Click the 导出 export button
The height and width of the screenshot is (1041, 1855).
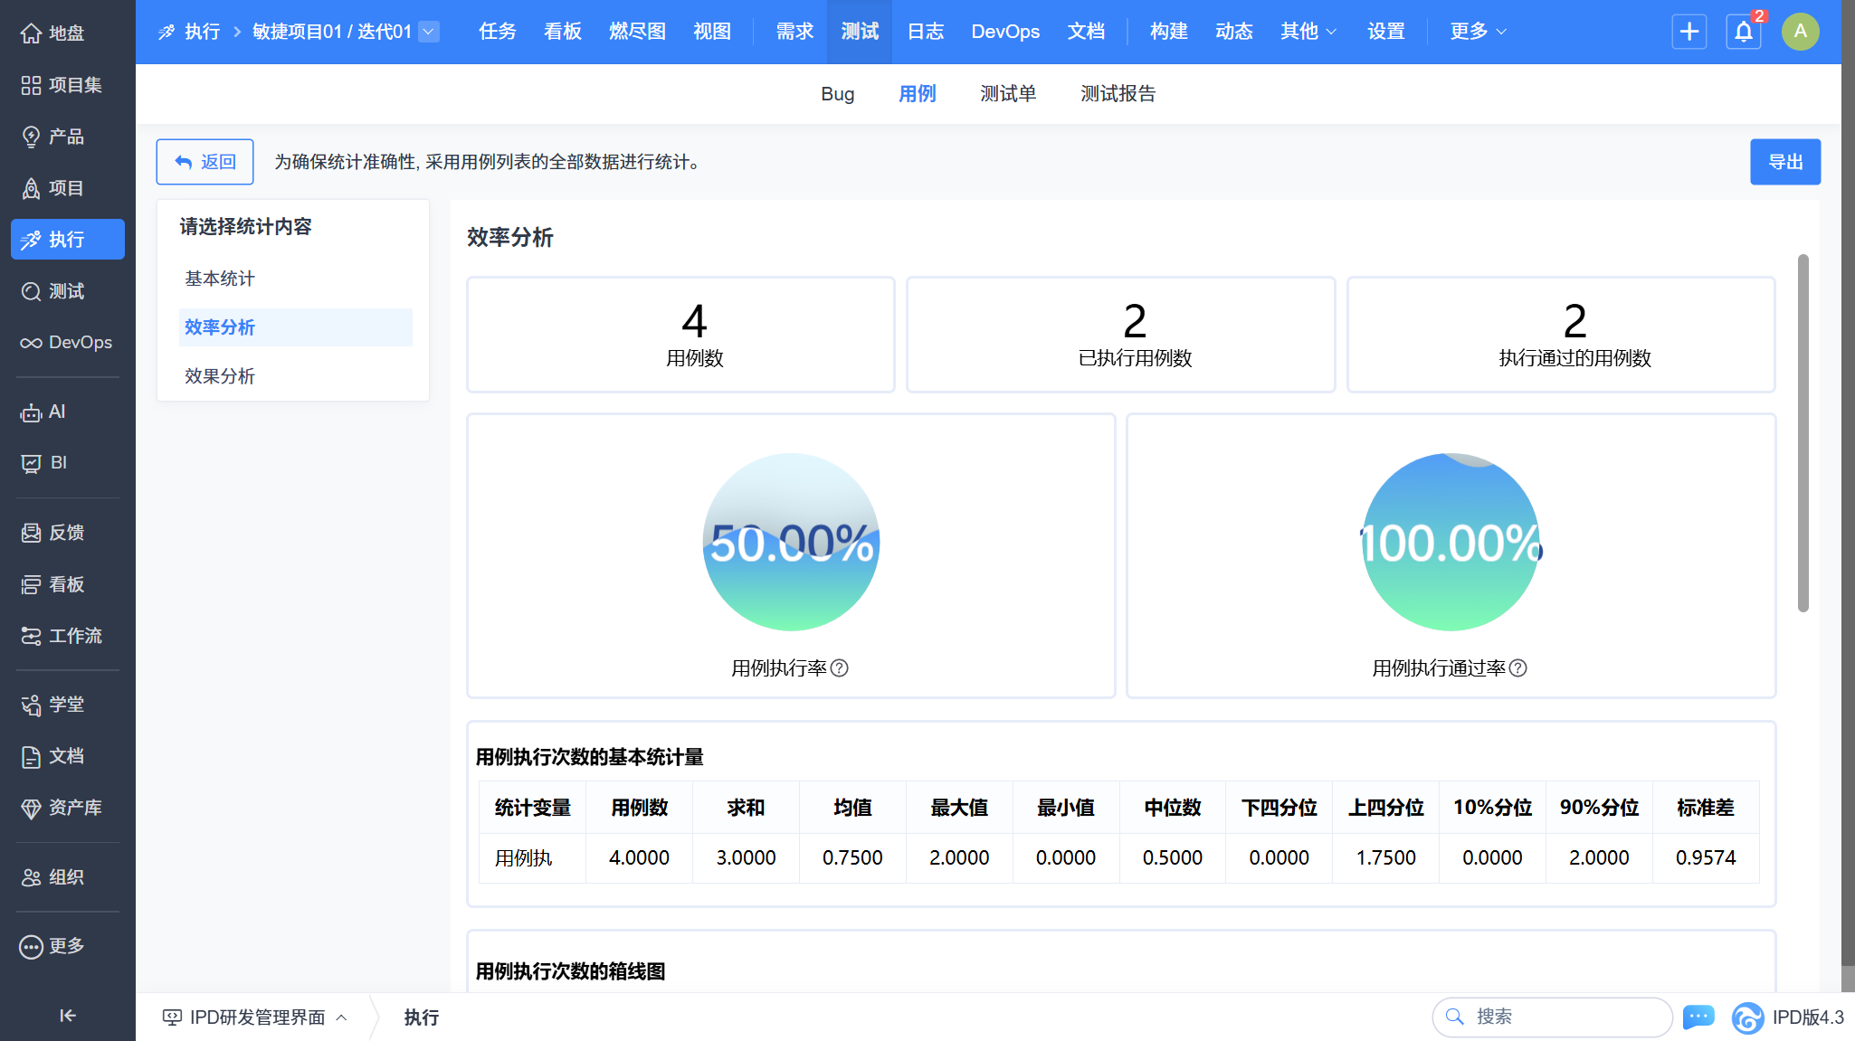1784,162
